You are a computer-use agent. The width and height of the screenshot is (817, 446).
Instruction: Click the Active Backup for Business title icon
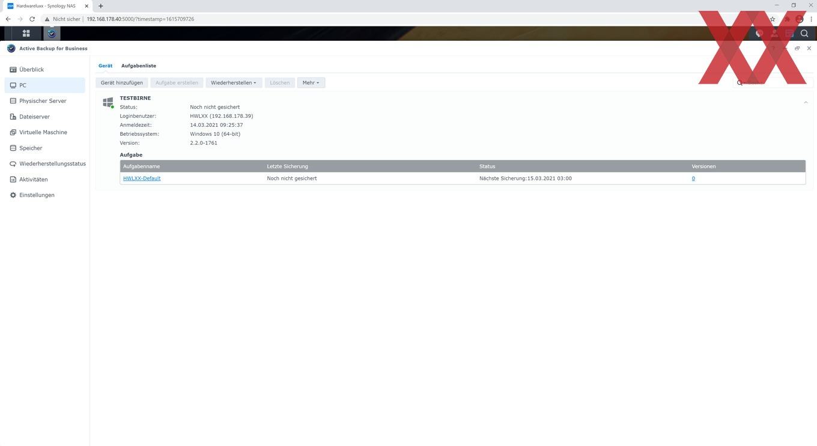(x=11, y=49)
